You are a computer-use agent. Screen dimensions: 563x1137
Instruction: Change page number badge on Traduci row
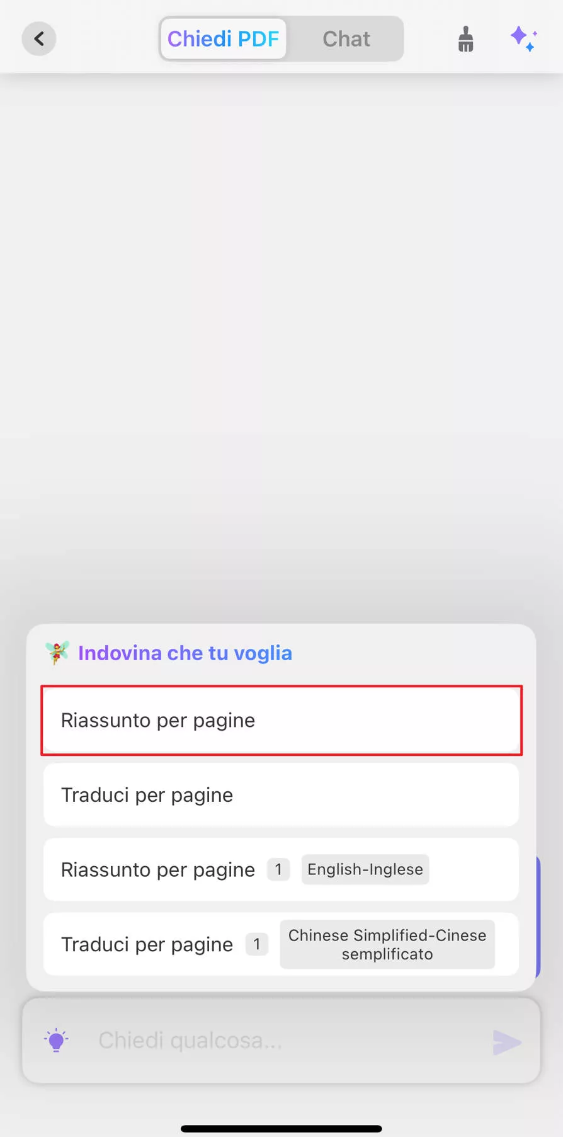(256, 944)
